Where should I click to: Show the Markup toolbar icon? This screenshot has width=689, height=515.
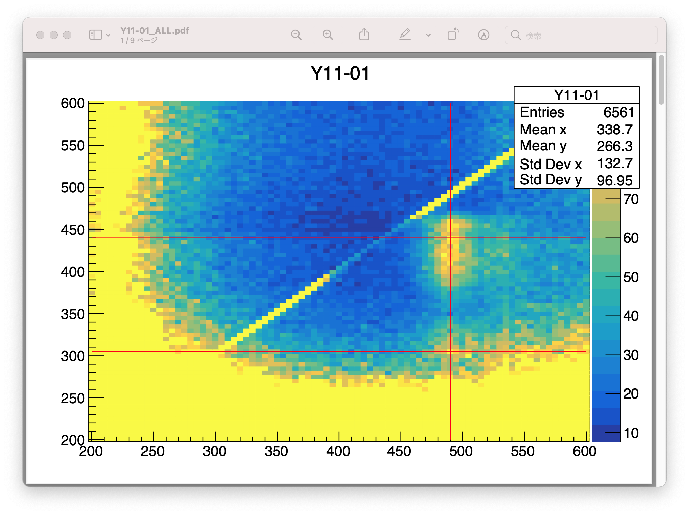click(x=484, y=35)
